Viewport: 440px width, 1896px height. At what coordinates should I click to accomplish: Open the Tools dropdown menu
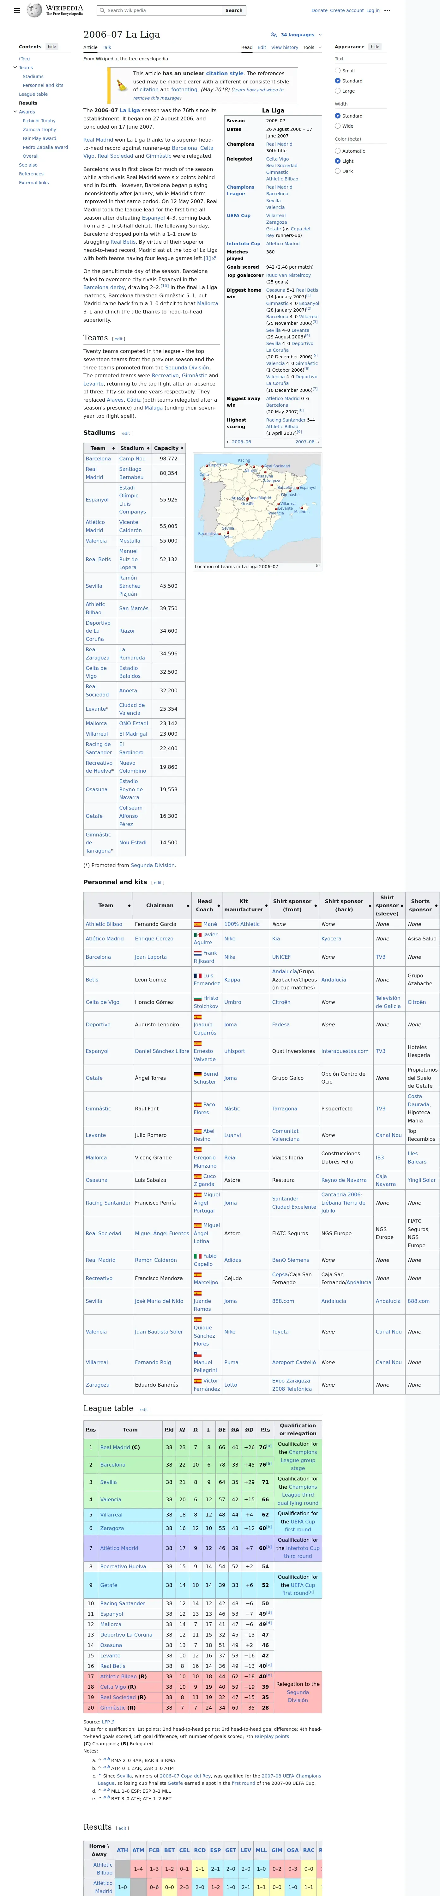coord(310,47)
